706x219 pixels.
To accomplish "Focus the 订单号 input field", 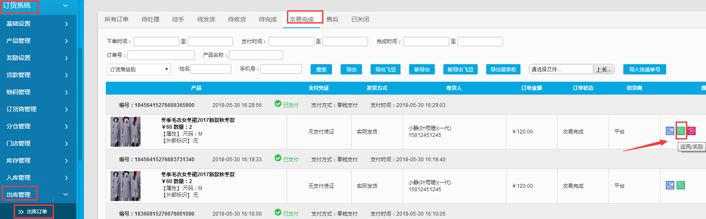I will click(x=161, y=55).
